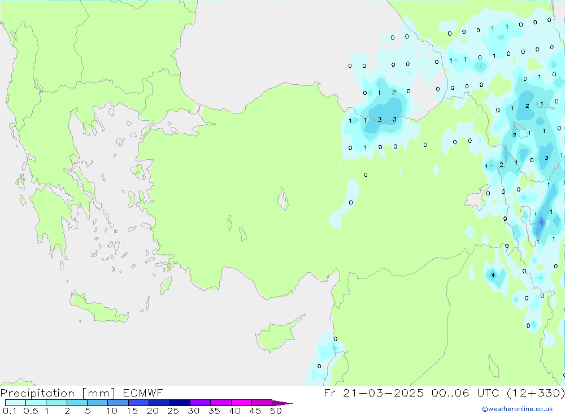Viewport: 565px width, 414px height.
Task: Click the Precipitation [mm] ECMWF title
Action: [82, 393]
